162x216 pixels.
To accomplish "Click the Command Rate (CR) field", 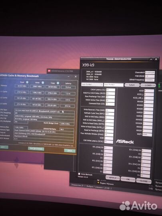I will pos(110,104).
